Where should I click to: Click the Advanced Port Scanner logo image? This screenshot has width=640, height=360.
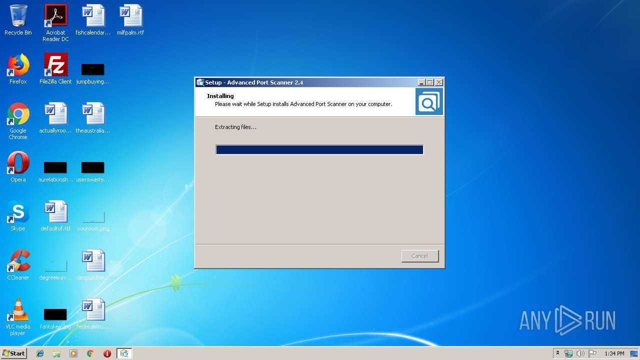tap(429, 101)
